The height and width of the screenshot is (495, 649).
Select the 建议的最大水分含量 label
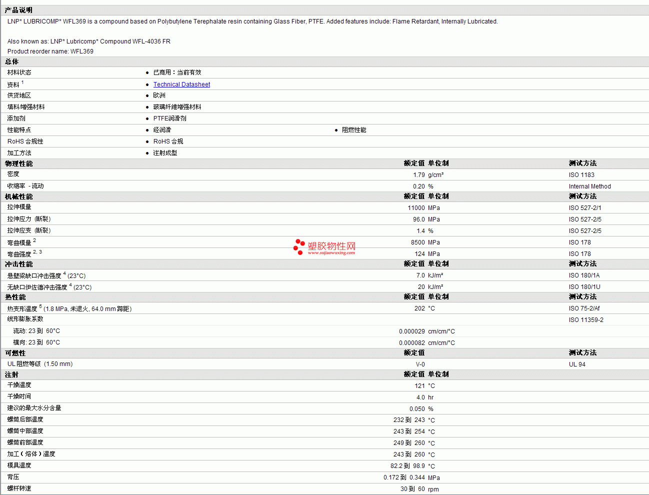click(34, 408)
